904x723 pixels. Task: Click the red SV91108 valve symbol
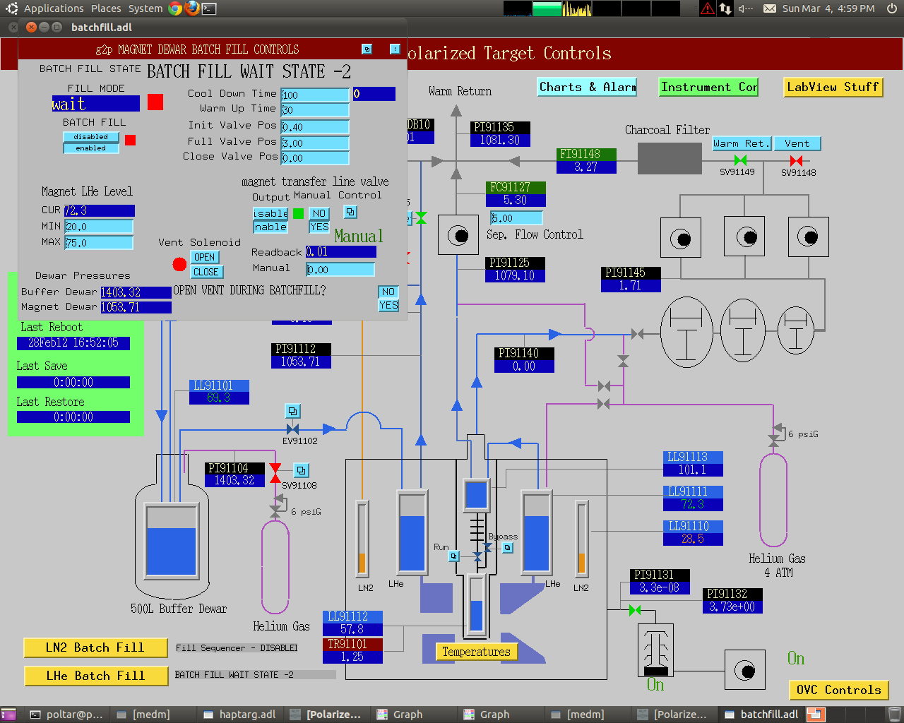pos(275,473)
